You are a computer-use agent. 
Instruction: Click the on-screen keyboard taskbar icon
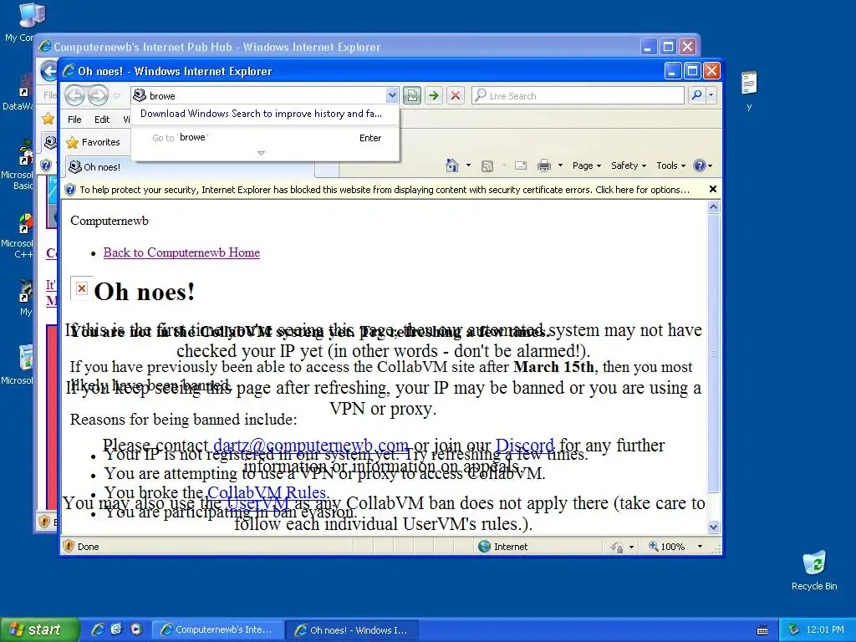[762, 630]
